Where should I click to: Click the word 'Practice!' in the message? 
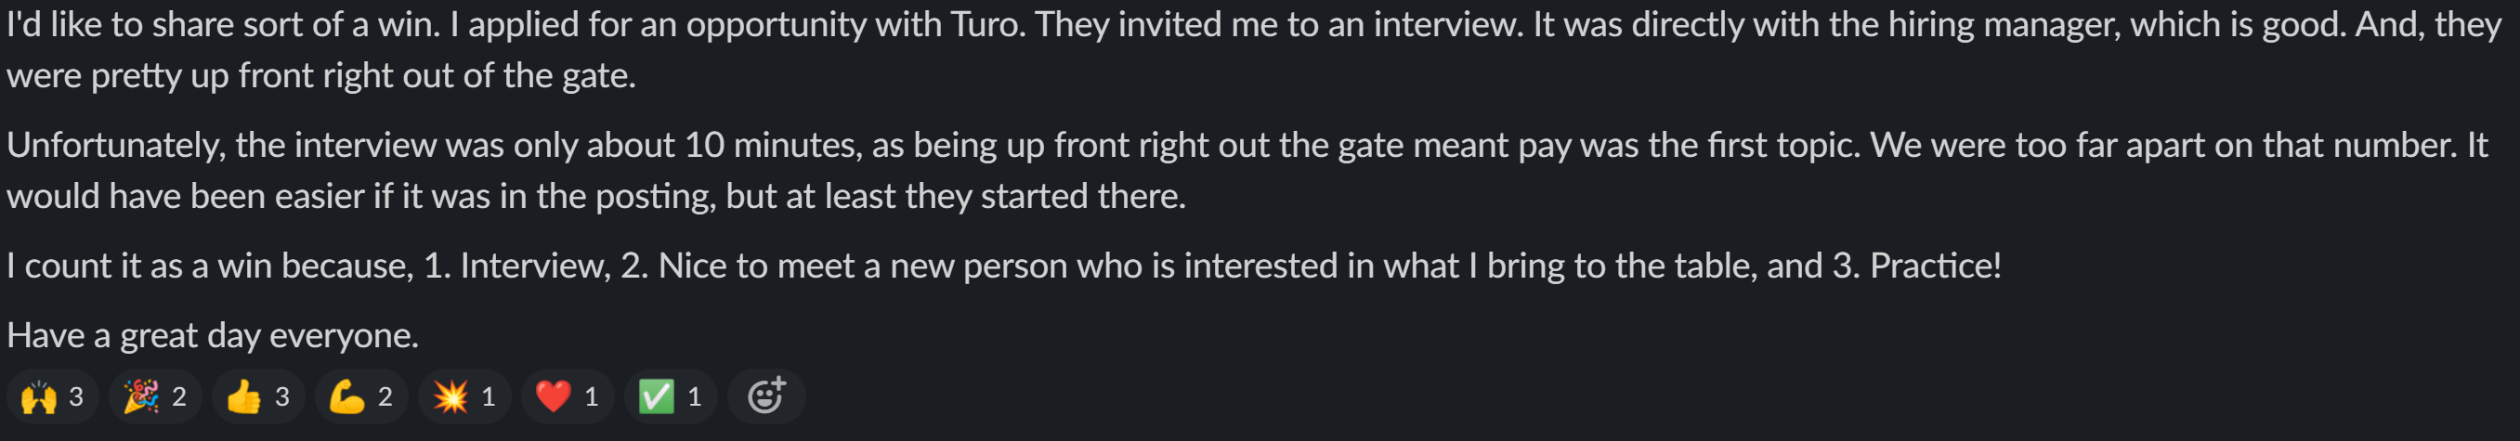pyautogui.click(x=1936, y=266)
